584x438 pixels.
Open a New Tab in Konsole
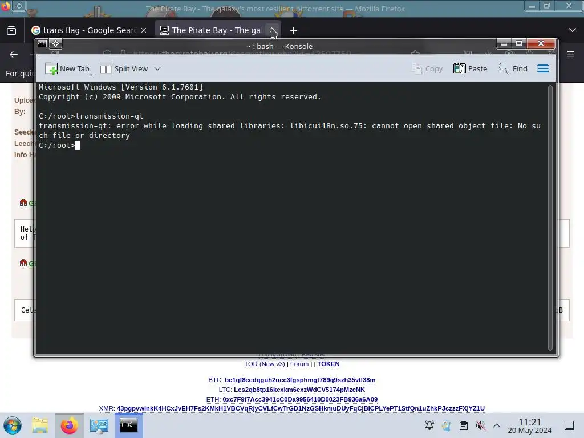click(x=67, y=68)
